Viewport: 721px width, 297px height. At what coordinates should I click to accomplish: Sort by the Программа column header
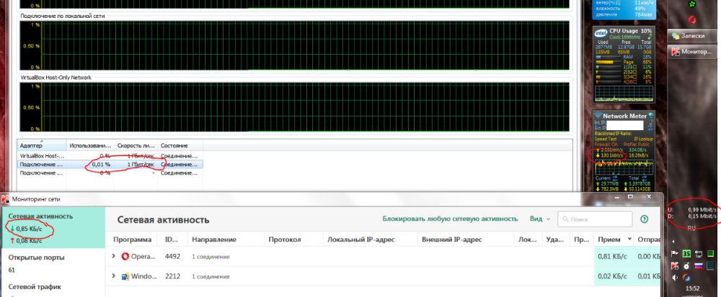click(x=133, y=239)
